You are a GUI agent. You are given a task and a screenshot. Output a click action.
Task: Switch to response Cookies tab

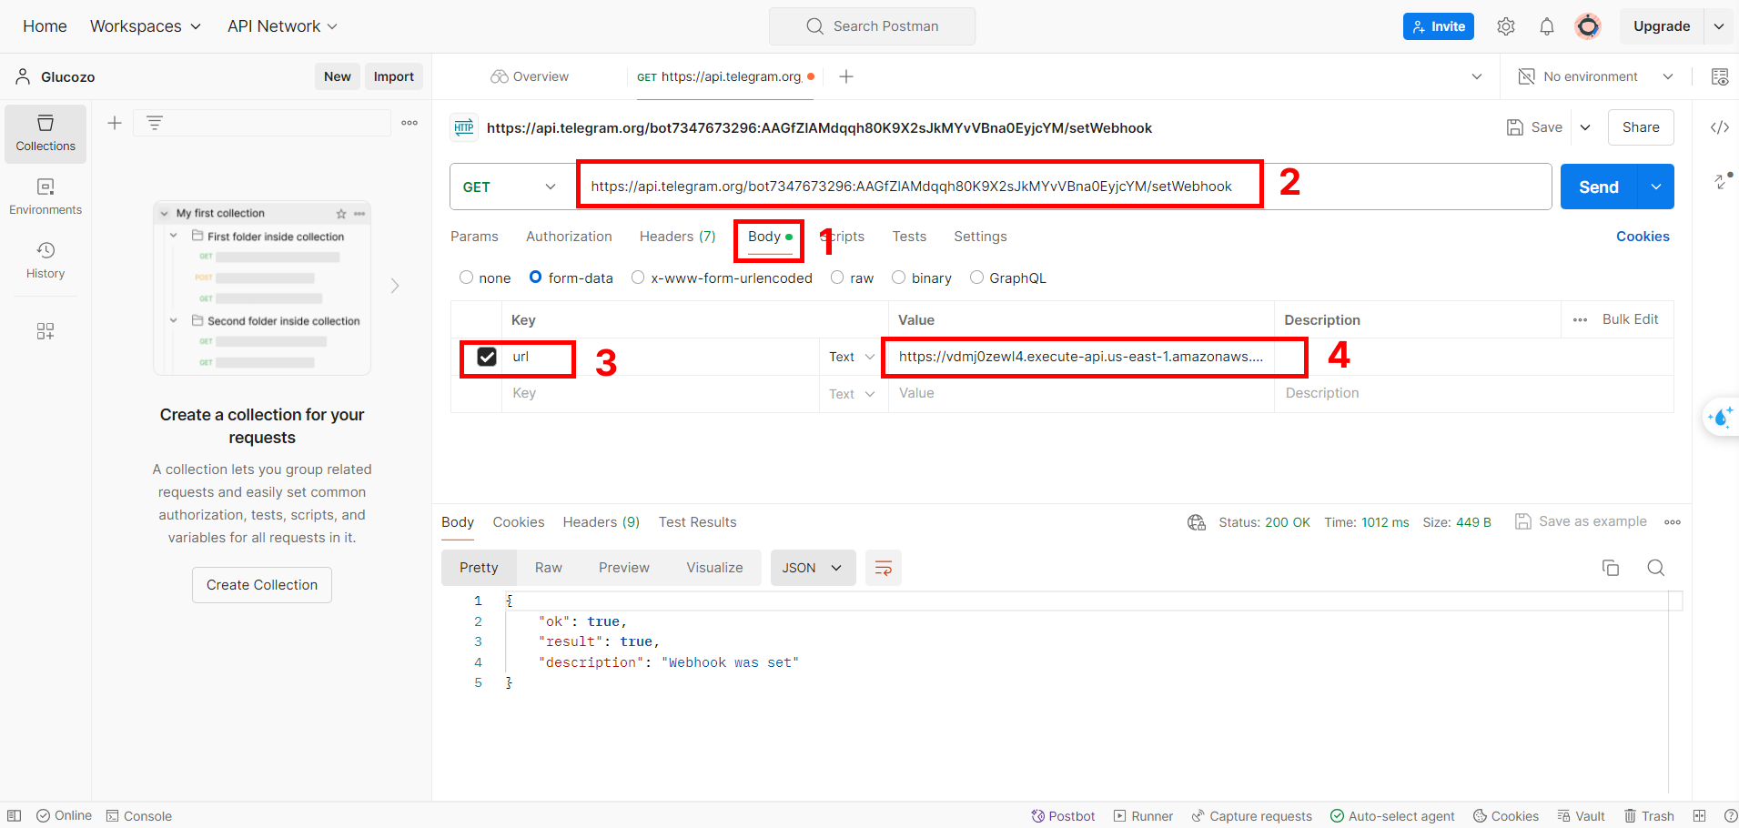click(519, 522)
